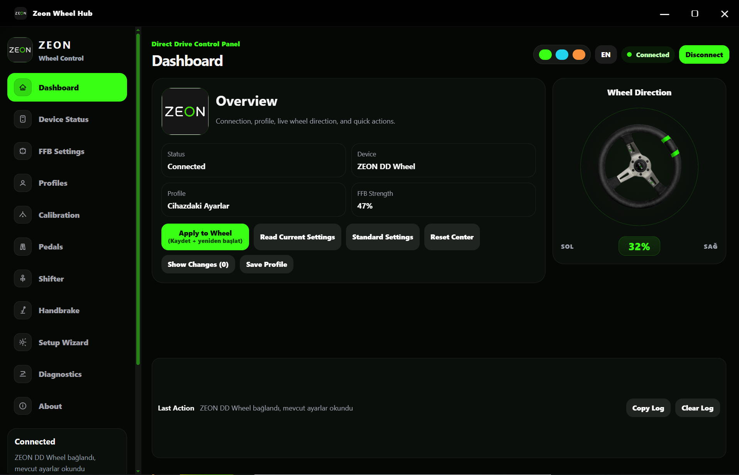Click the Disconnect button
The width and height of the screenshot is (739, 475).
pyautogui.click(x=704, y=55)
